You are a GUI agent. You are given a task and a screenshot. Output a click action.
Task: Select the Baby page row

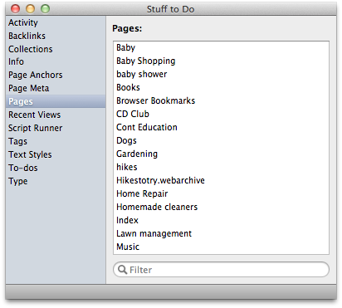(x=221, y=47)
